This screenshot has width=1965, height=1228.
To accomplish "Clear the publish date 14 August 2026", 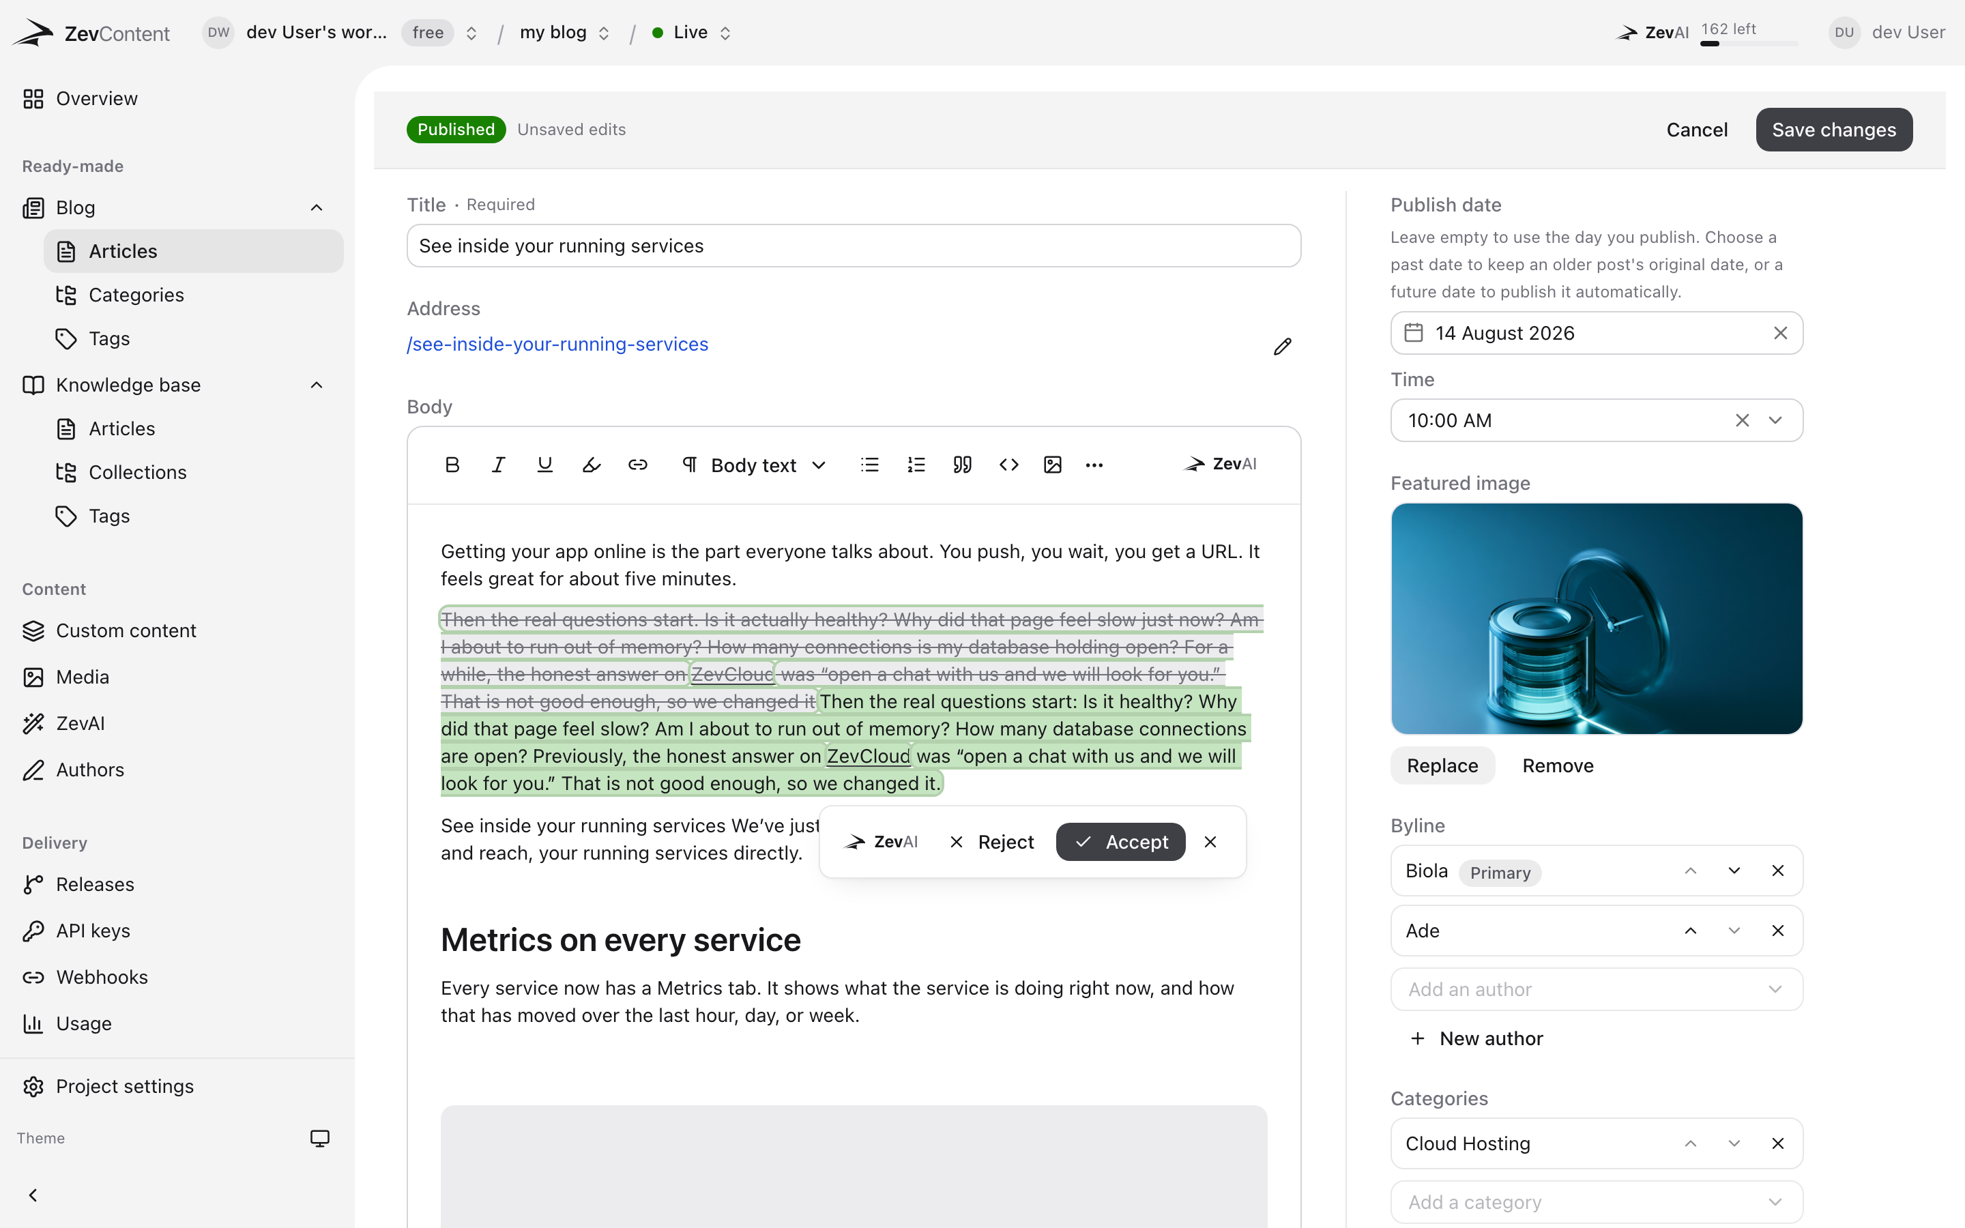I will pos(1780,333).
